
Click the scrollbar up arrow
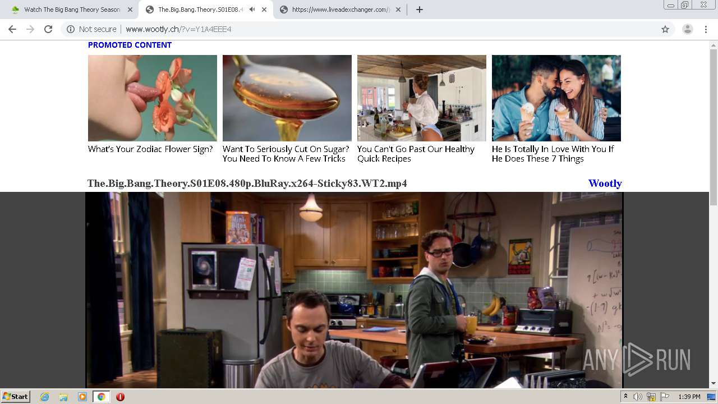714,44
